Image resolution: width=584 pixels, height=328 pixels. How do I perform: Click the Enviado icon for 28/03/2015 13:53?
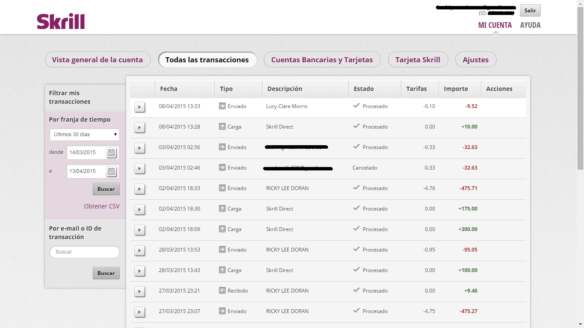(222, 249)
